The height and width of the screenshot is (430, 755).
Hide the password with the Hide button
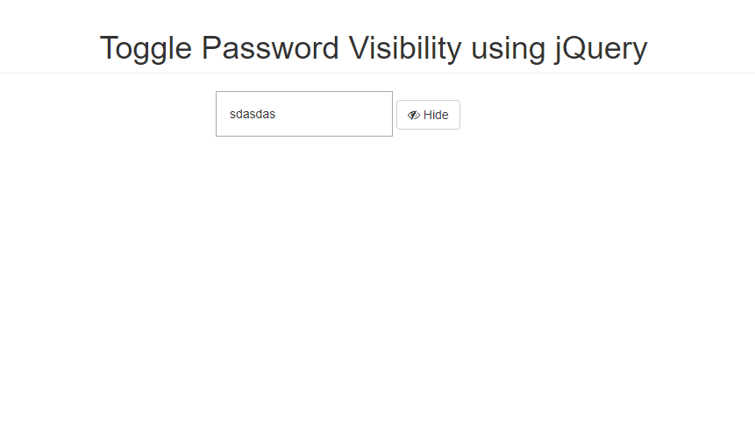coord(428,115)
